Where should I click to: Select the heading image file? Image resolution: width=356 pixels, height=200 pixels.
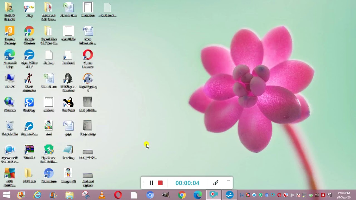click(x=68, y=152)
